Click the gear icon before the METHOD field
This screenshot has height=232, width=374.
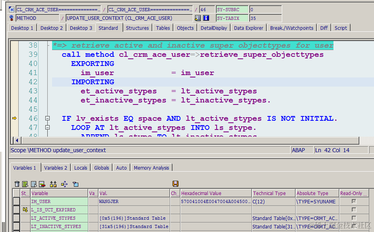12,18
